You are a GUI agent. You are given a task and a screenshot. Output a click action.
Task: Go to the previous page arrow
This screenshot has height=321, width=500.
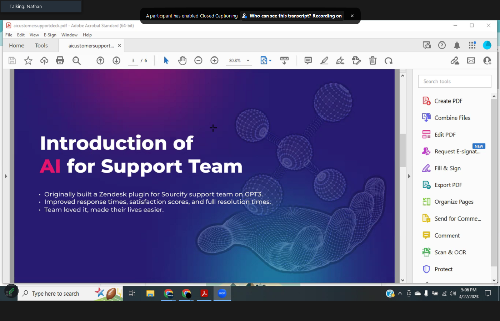pos(100,61)
